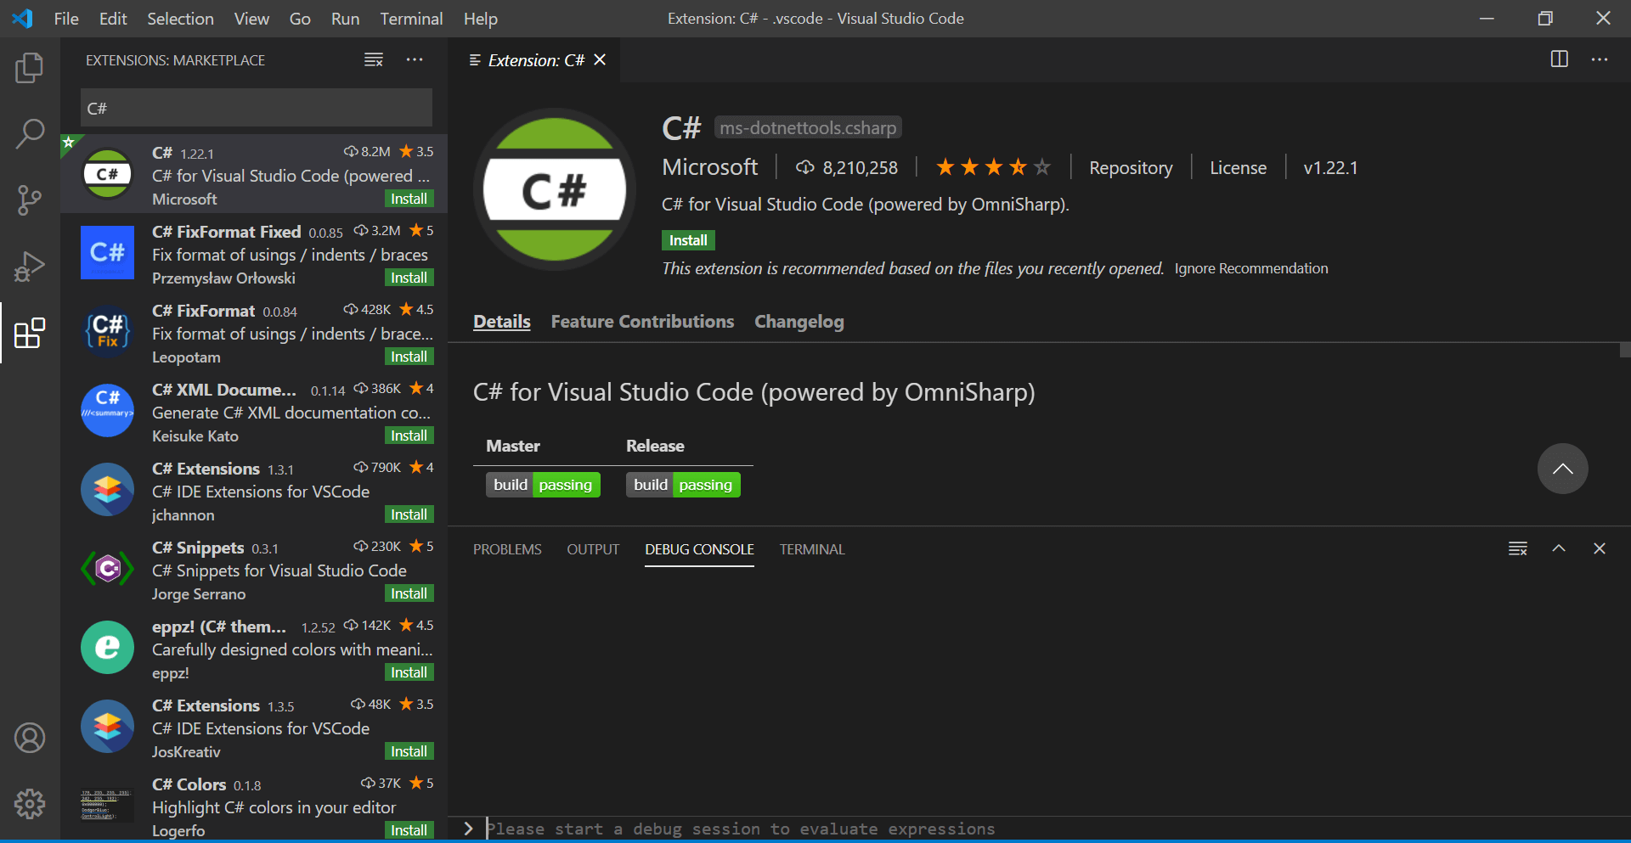Click the extensions search field

[255, 108]
